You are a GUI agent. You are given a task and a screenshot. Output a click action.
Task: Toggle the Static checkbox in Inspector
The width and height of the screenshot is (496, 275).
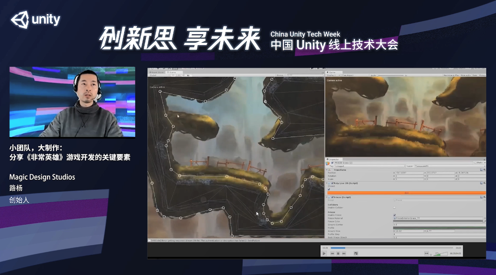[x=475, y=162]
